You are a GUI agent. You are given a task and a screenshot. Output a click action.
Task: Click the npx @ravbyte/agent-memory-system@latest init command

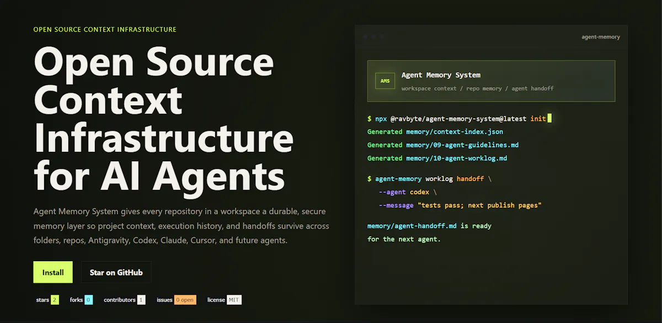point(457,118)
